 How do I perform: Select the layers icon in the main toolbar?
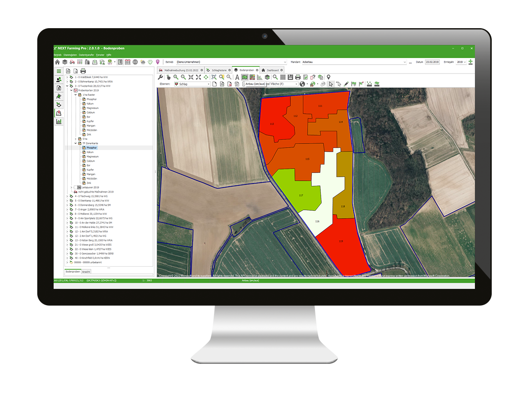point(65,62)
